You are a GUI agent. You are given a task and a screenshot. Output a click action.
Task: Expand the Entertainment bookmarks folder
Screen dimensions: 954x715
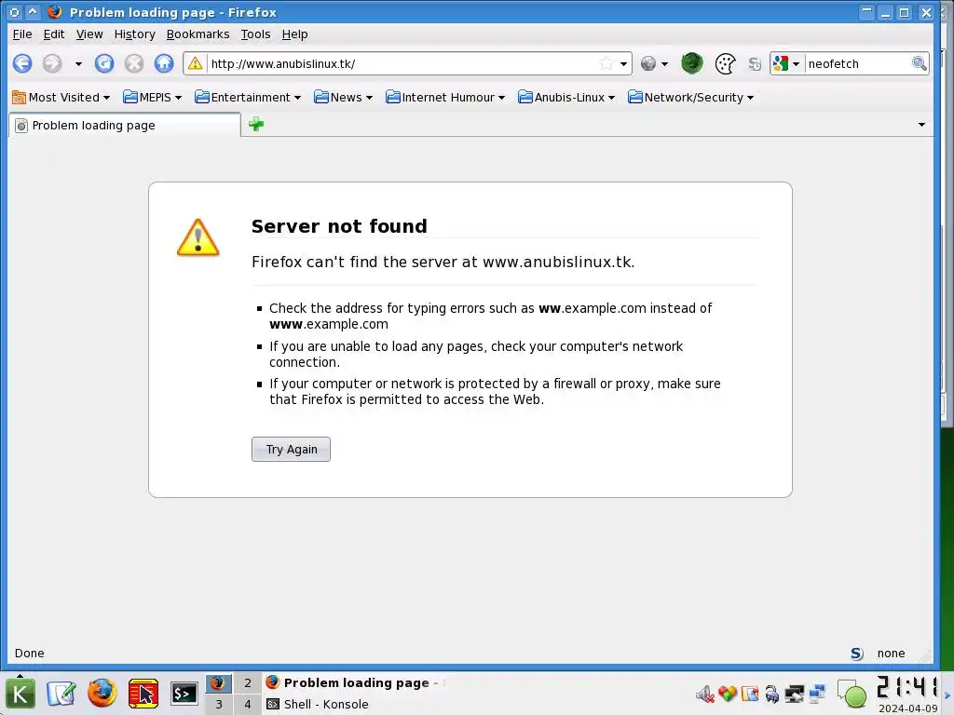248,97
